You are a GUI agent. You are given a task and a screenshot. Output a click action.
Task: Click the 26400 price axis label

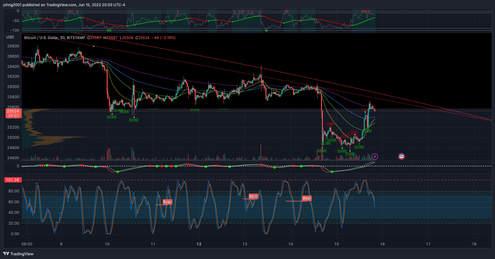[13, 67]
